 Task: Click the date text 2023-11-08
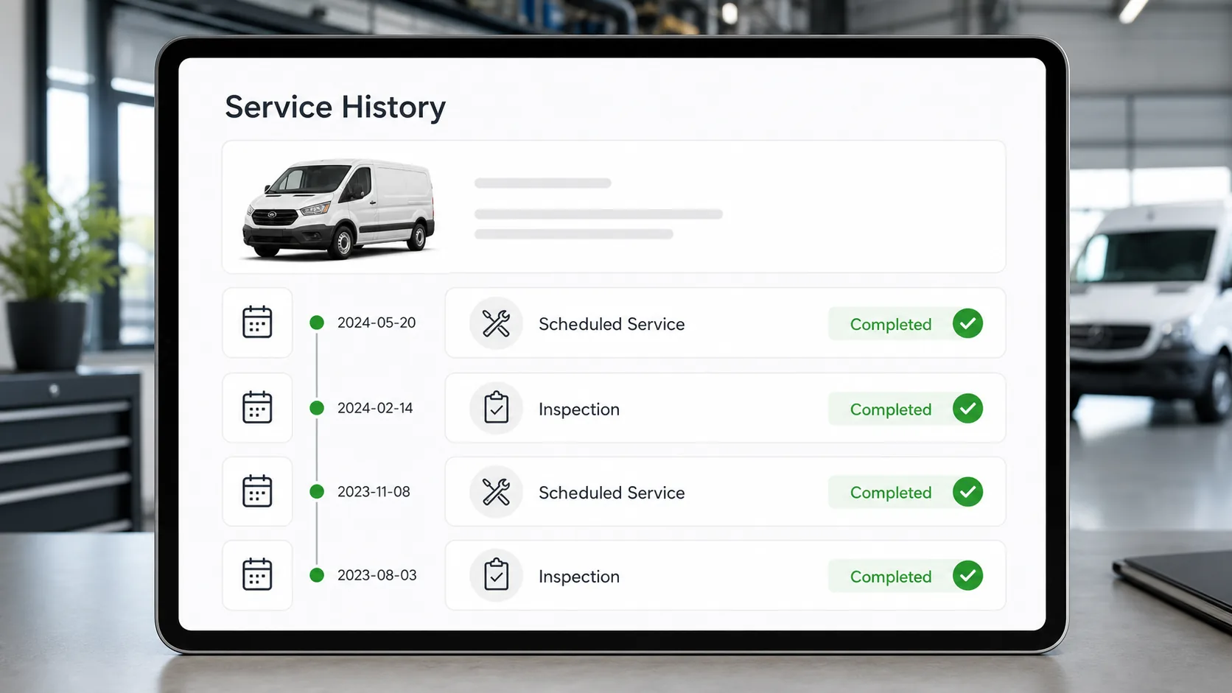click(374, 492)
